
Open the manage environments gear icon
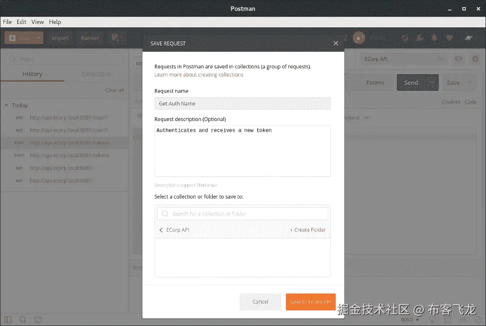(475, 59)
